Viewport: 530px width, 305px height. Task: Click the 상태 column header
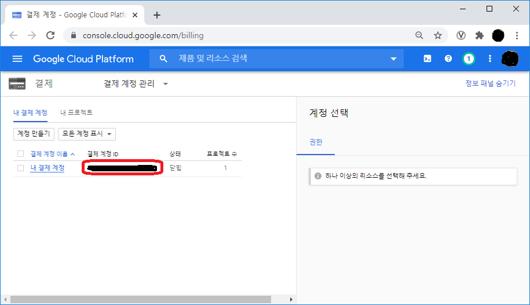[x=175, y=154]
